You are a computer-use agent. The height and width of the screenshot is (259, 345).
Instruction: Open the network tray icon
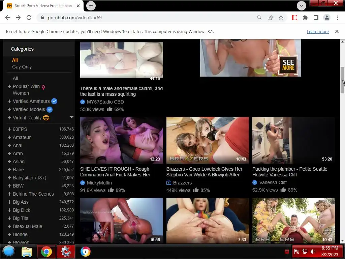tap(305, 252)
